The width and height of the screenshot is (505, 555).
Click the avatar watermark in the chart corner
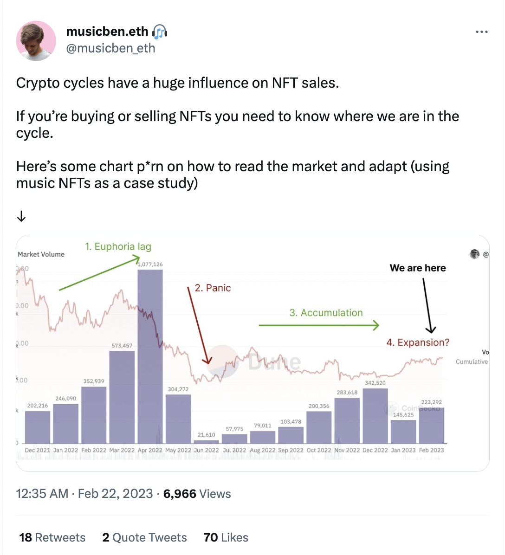pyautogui.click(x=474, y=254)
